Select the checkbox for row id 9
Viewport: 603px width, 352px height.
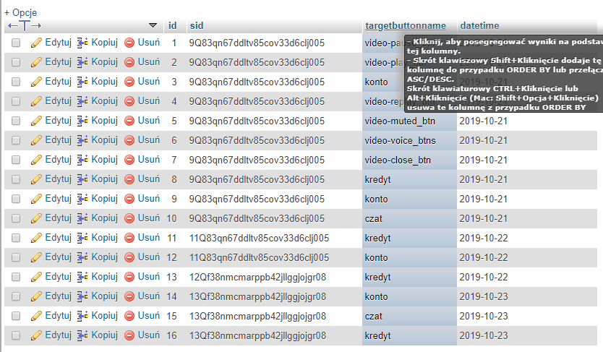16,199
